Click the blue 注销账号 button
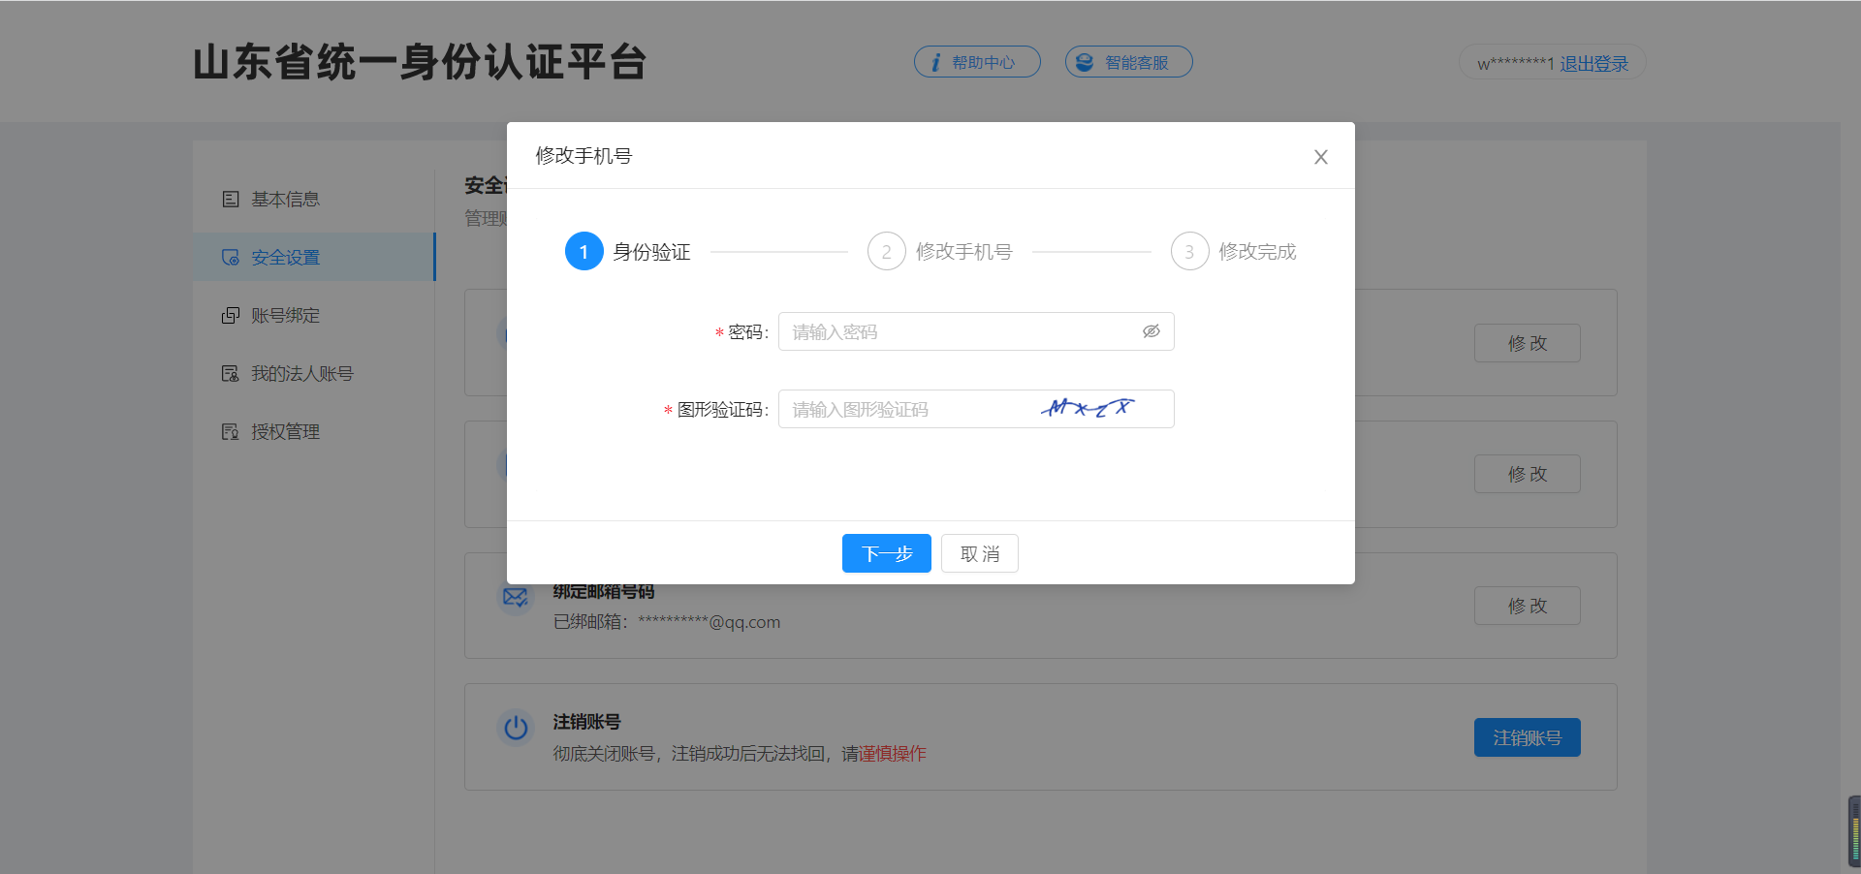 coord(1527,737)
